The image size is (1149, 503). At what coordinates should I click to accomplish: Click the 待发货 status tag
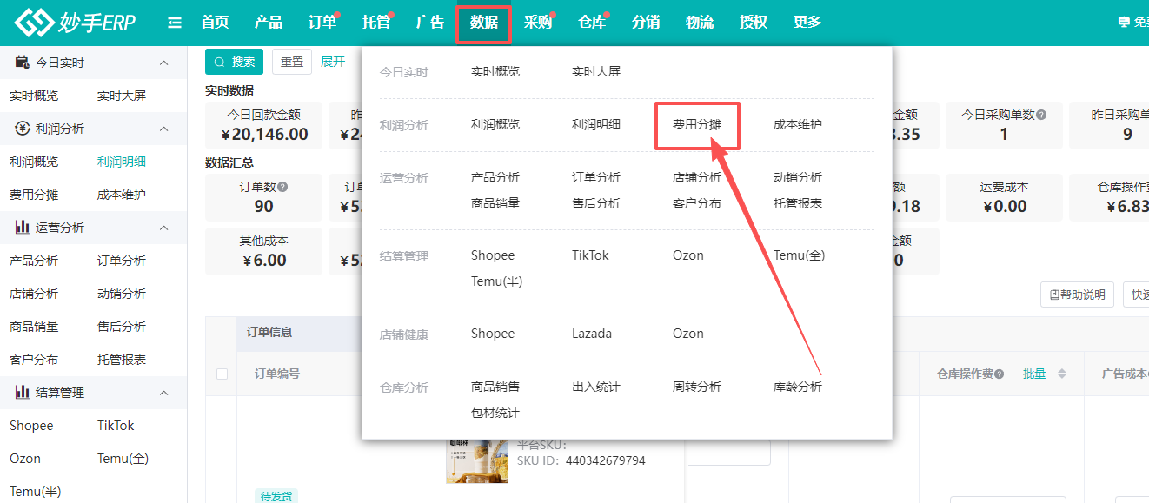[x=276, y=496]
